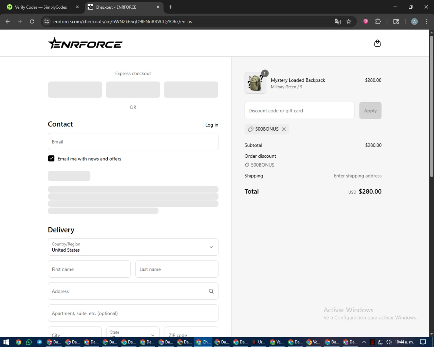Focus the Email input field
Viewport: 434px width, 347px height.
[x=133, y=142]
